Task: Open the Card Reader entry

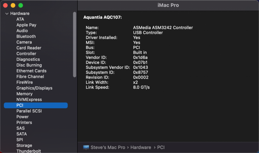Action: [29, 48]
